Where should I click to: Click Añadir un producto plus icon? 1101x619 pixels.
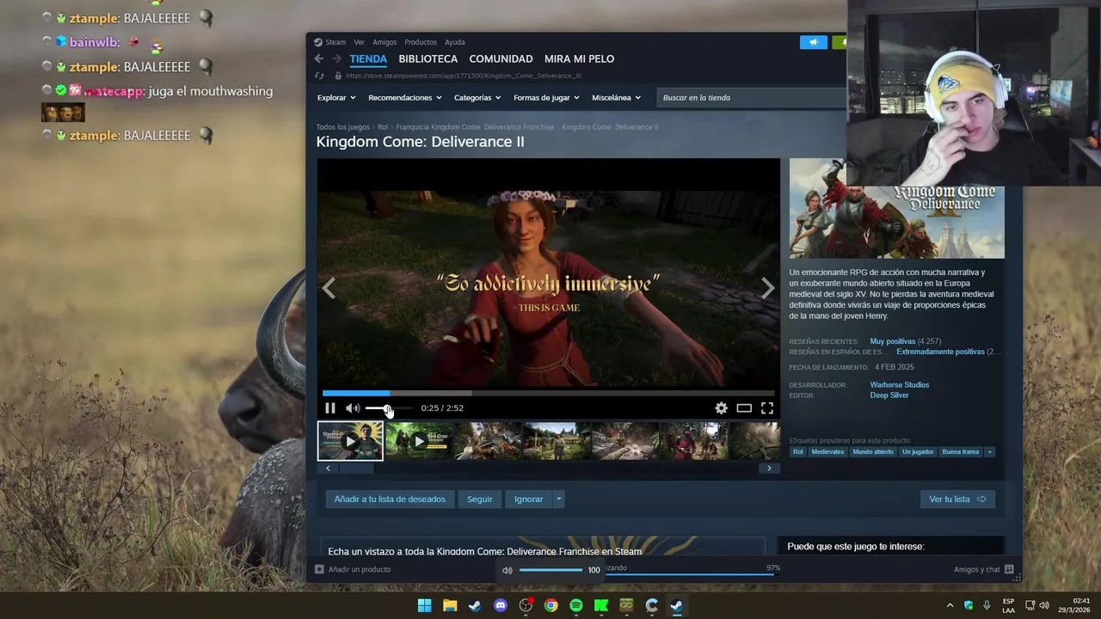click(x=319, y=570)
